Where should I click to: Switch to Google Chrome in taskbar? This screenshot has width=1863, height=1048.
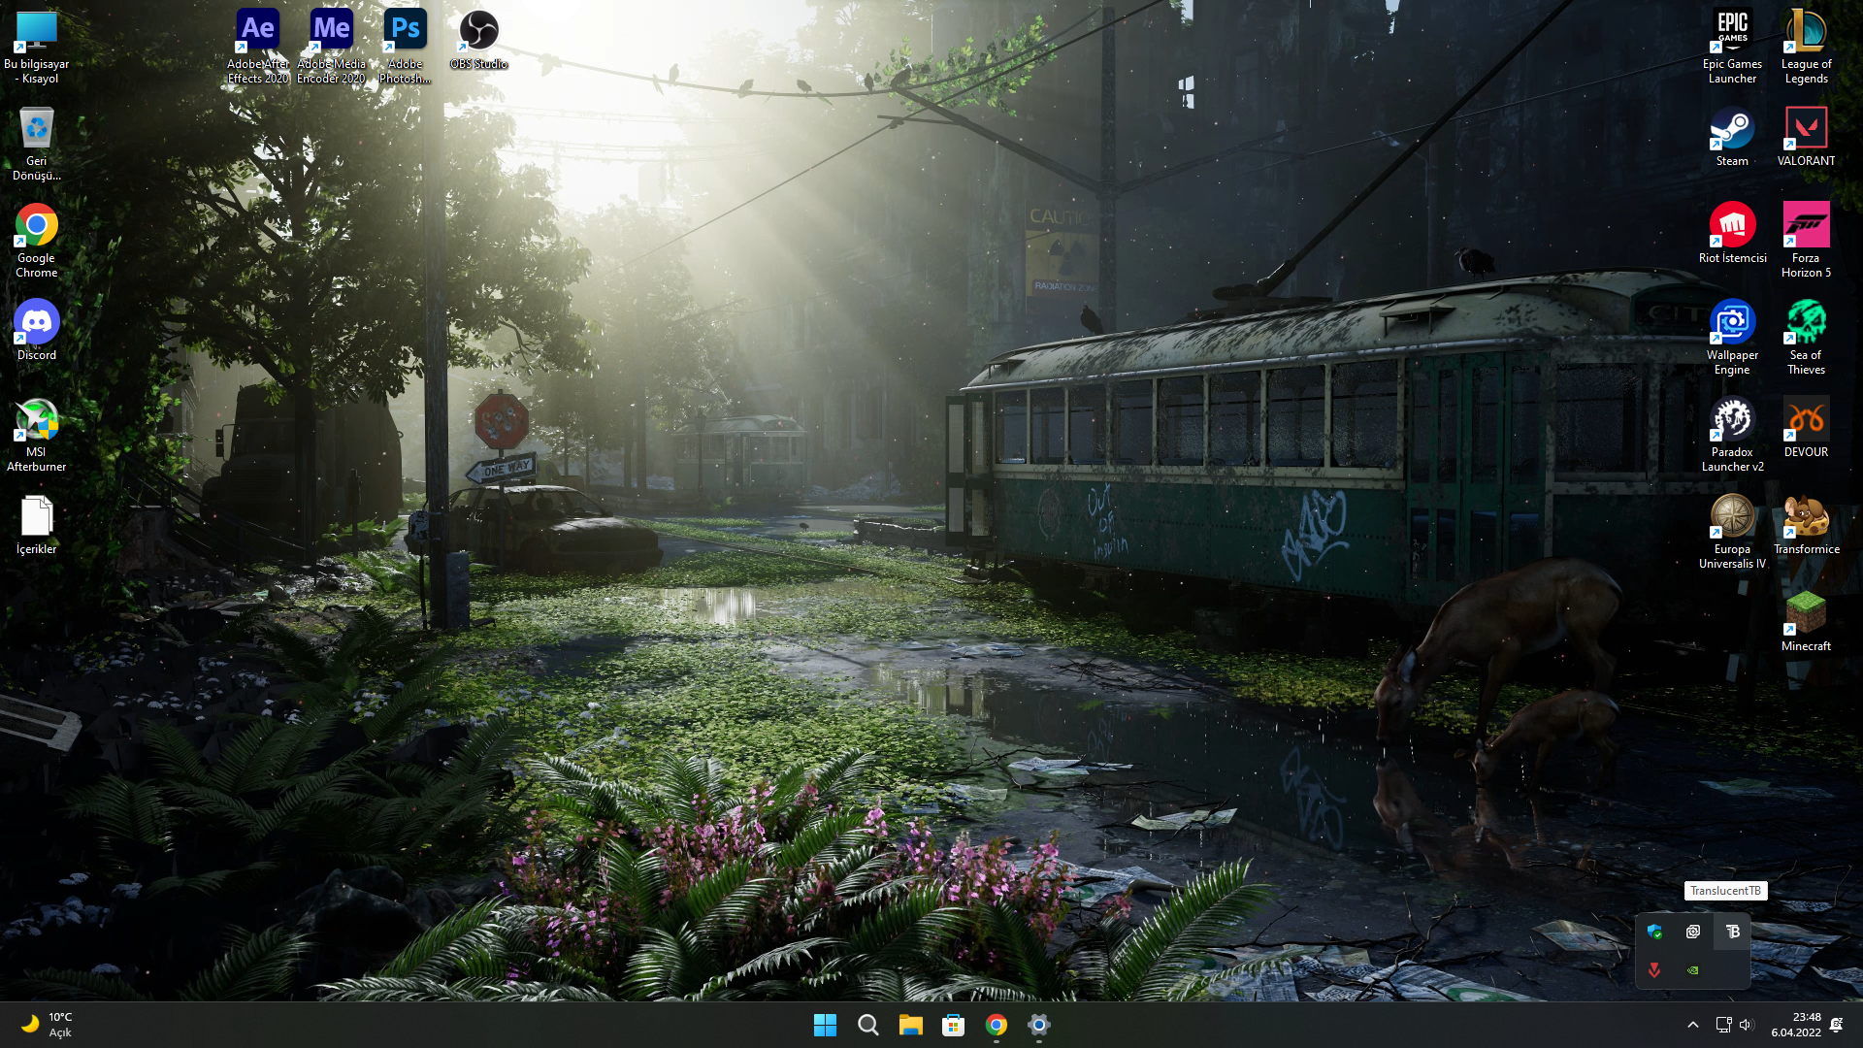[x=996, y=1025]
